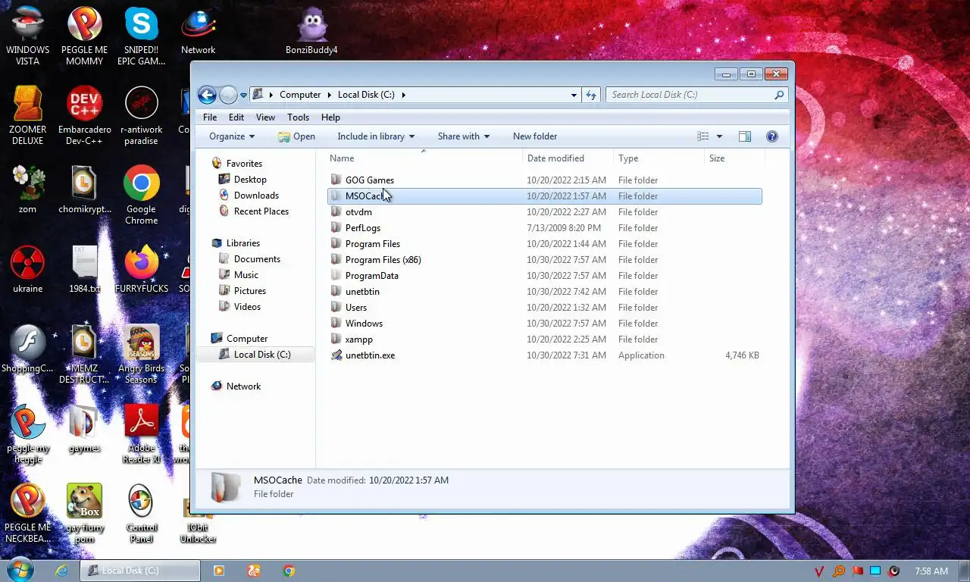Expand the breadcrumb arrow after Local Disk (C:)
The width and height of the screenshot is (970, 582).
(x=403, y=95)
